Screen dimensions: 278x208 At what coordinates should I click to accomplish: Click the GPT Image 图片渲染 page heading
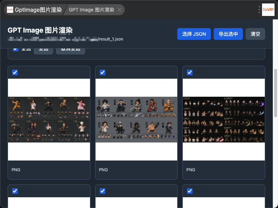pos(40,30)
